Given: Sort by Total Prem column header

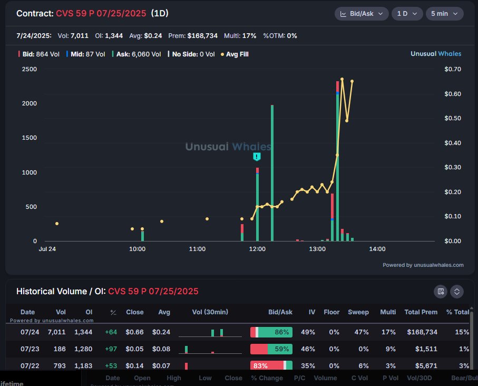Looking at the screenshot, I should 421,312.
